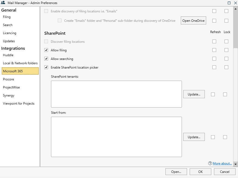Click the Mail Manager title bar icon
Viewport: 238px width, 178px height.
click(x=3, y=3)
